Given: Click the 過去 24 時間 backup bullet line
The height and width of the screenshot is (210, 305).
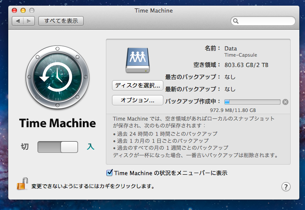Looking at the screenshot, I should pos(165,134).
